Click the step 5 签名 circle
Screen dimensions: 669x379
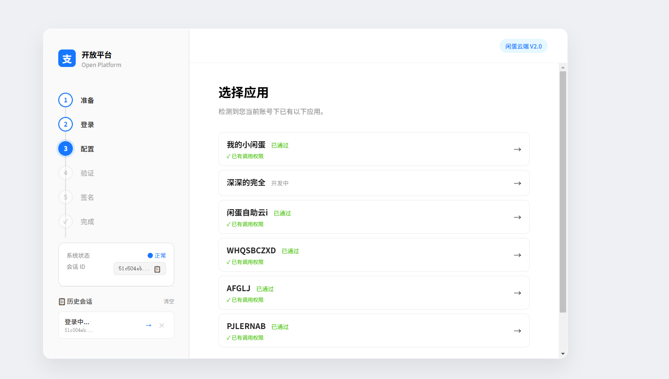coord(66,197)
